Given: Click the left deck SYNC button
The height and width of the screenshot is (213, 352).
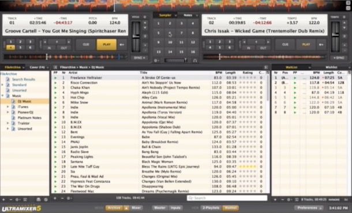Looking at the screenshot, I should 139,58.
